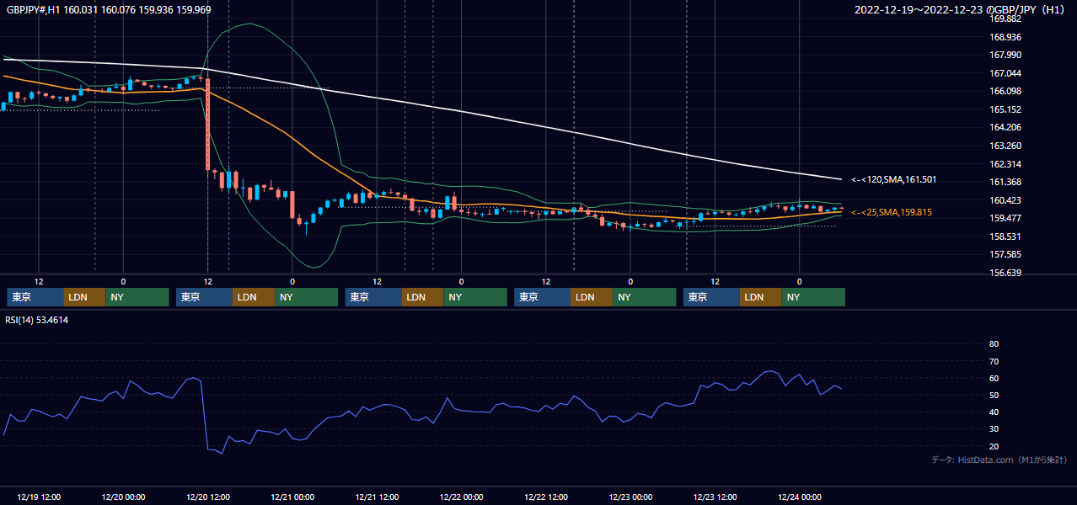Viewport: 1077px width, 505px height.
Task: Select the 120 SMA label reading 161.501
Action: 893,179
